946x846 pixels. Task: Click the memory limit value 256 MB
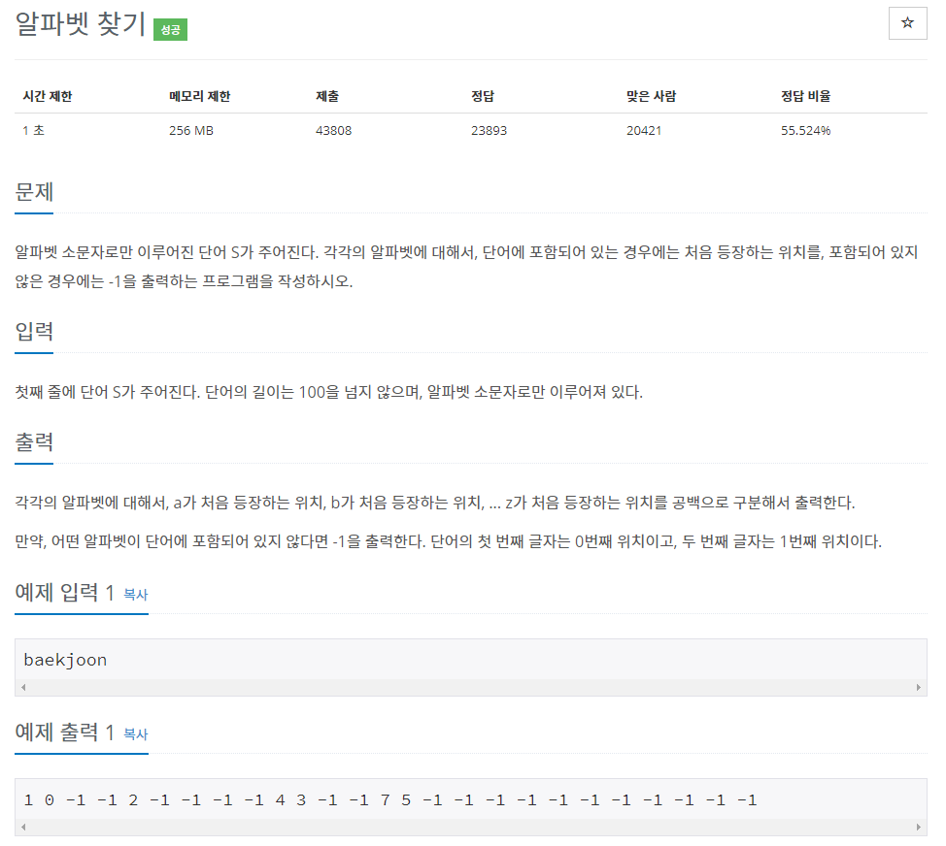click(x=191, y=130)
